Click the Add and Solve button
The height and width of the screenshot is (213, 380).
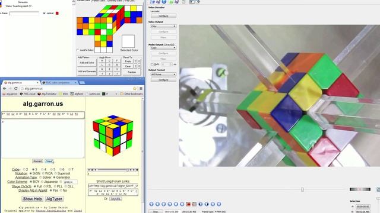coord(87,63)
